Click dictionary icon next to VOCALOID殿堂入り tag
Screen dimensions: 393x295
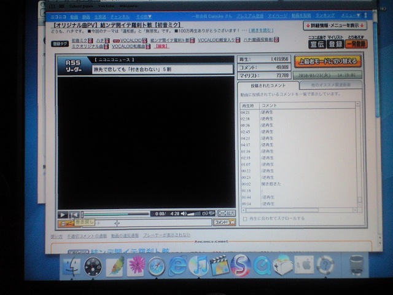(x=238, y=40)
